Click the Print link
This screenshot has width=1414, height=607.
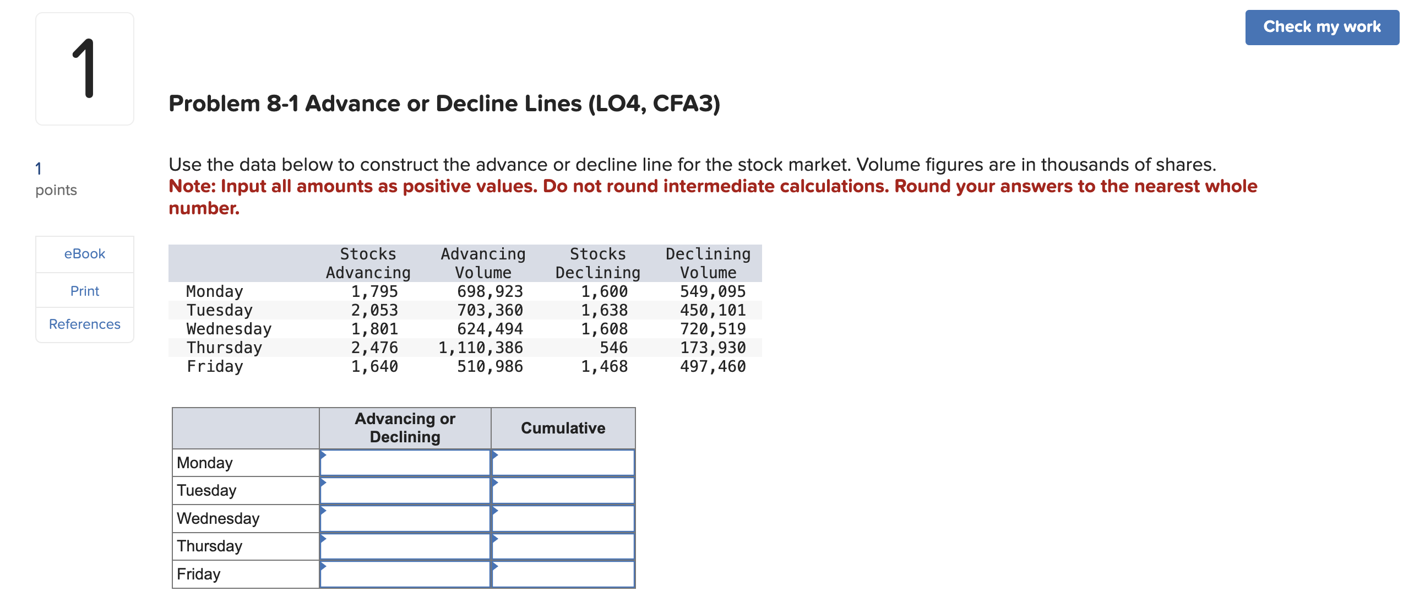click(84, 290)
